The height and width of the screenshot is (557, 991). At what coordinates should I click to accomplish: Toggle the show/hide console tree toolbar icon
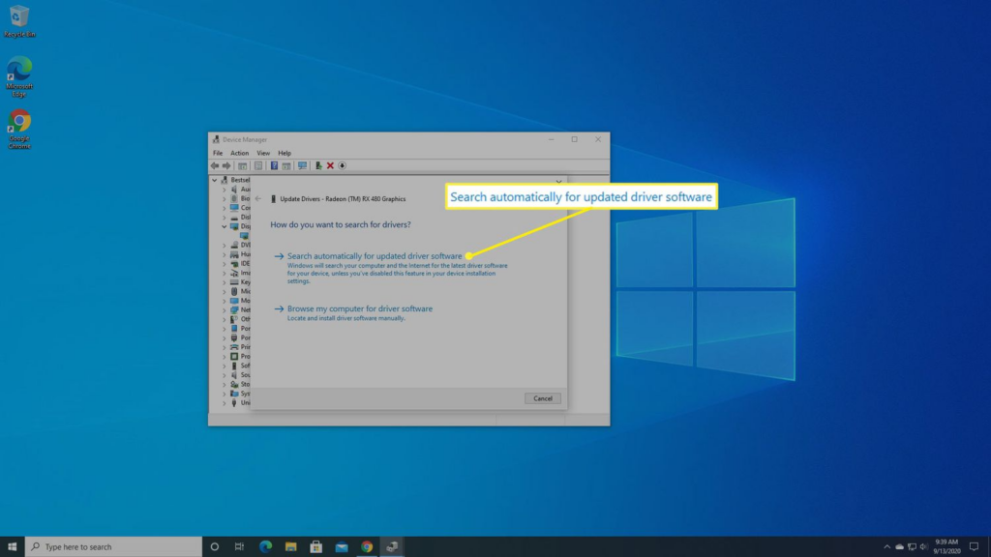pyautogui.click(x=242, y=165)
